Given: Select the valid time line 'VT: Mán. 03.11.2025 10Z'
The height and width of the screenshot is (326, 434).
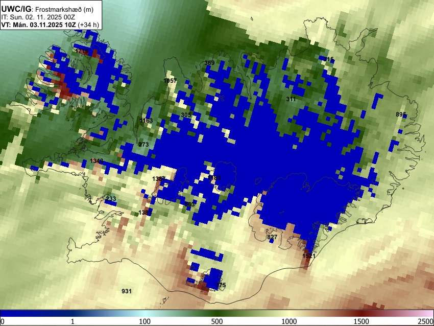Looking at the screenshot, I should tap(38, 25).
